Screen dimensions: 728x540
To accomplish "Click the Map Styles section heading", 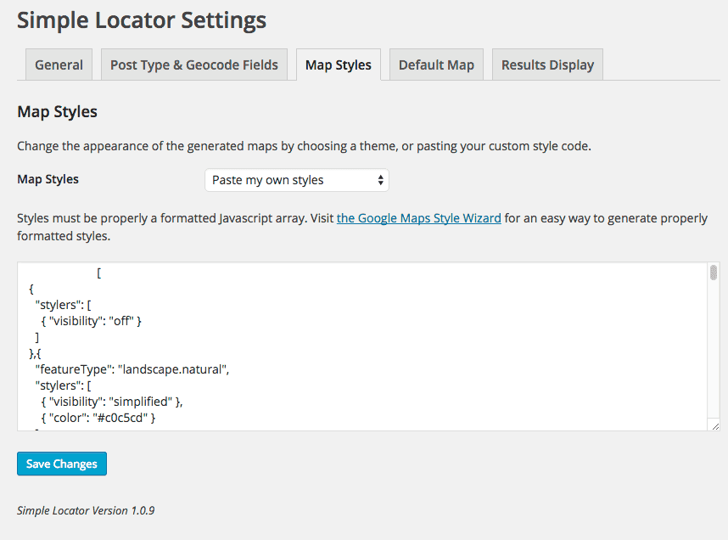I will click(57, 111).
